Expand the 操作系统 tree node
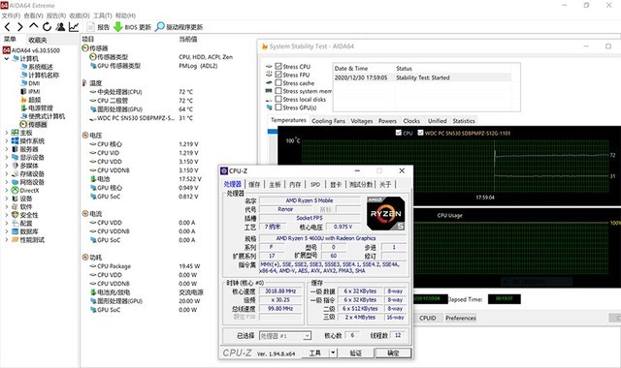 [x=7, y=141]
